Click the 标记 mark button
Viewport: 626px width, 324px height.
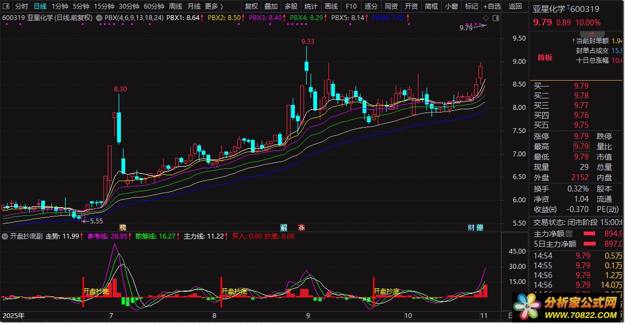point(471,6)
